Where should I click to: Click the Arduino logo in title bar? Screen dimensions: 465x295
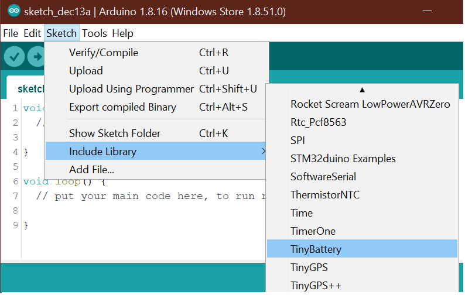[x=13, y=11]
